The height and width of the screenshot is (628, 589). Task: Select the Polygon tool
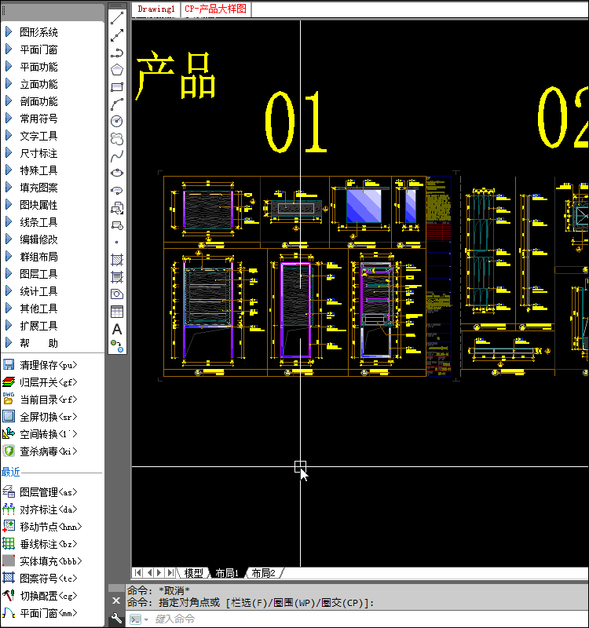click(x=117, y=70)
